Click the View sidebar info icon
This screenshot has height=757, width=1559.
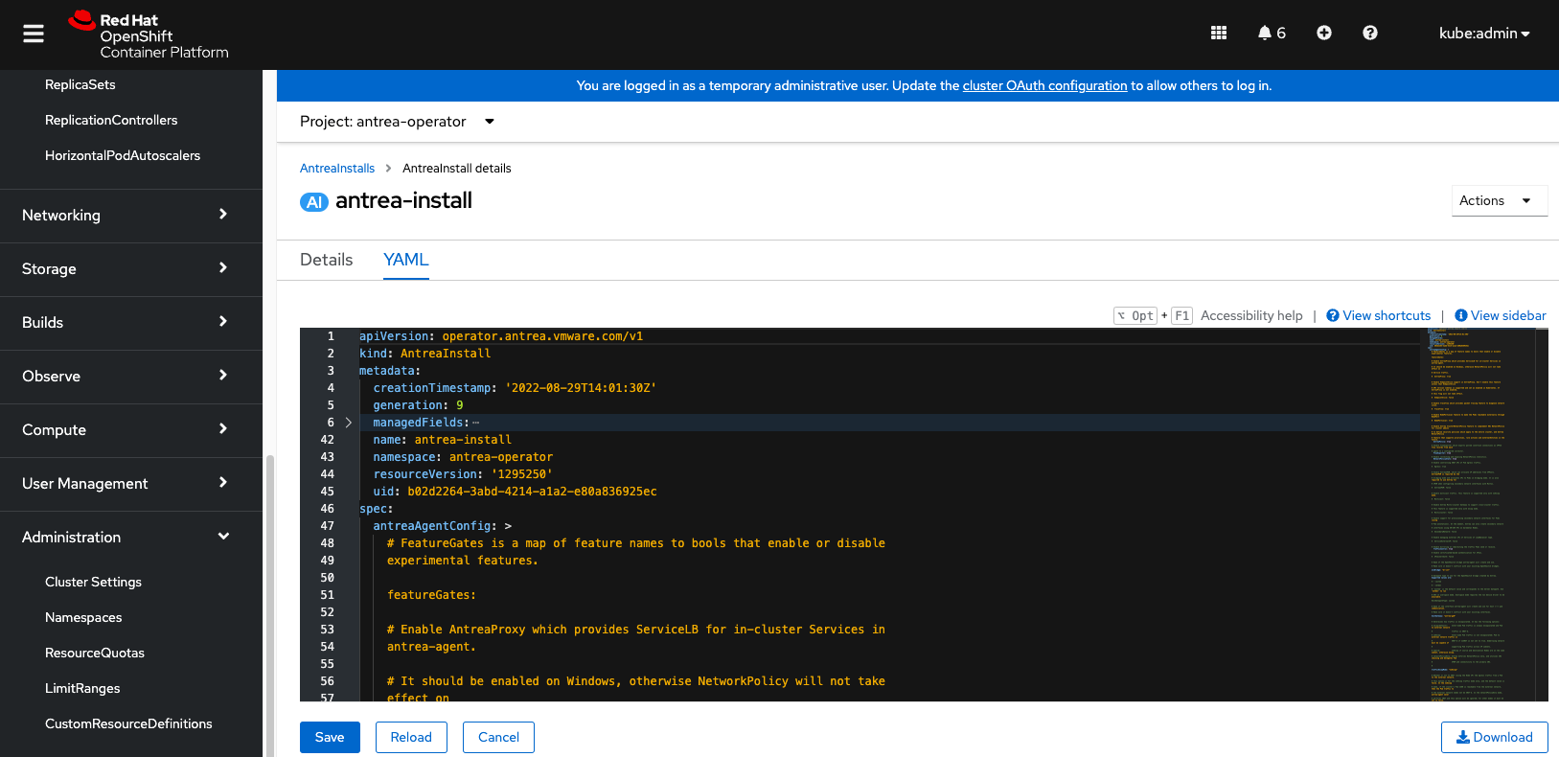point(1461,315)
